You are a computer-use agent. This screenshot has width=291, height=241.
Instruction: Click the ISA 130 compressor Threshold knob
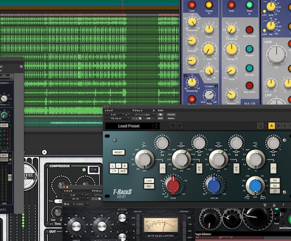pos(192,22)
